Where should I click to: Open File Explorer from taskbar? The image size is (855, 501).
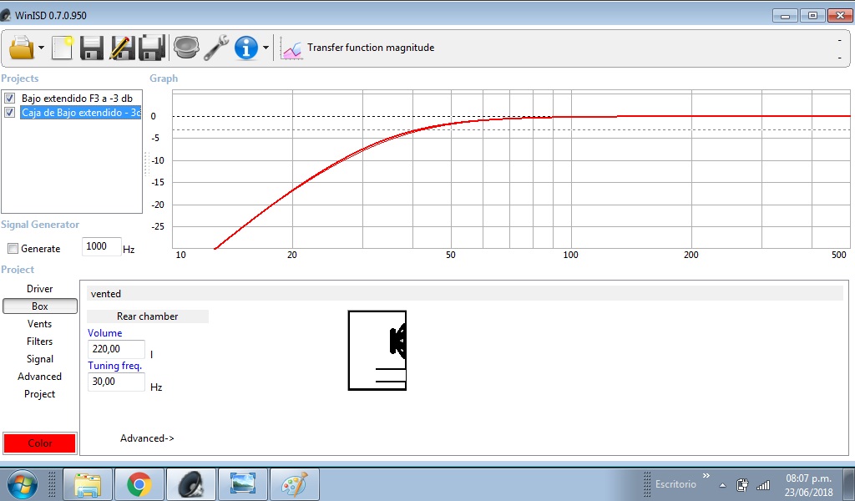[88, 484]
